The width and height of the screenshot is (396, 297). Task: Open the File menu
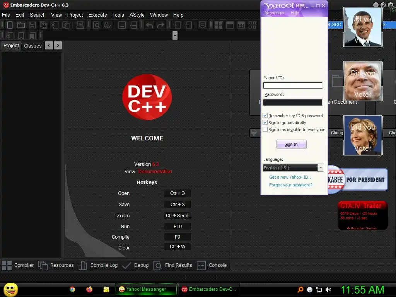coord(6,15)
